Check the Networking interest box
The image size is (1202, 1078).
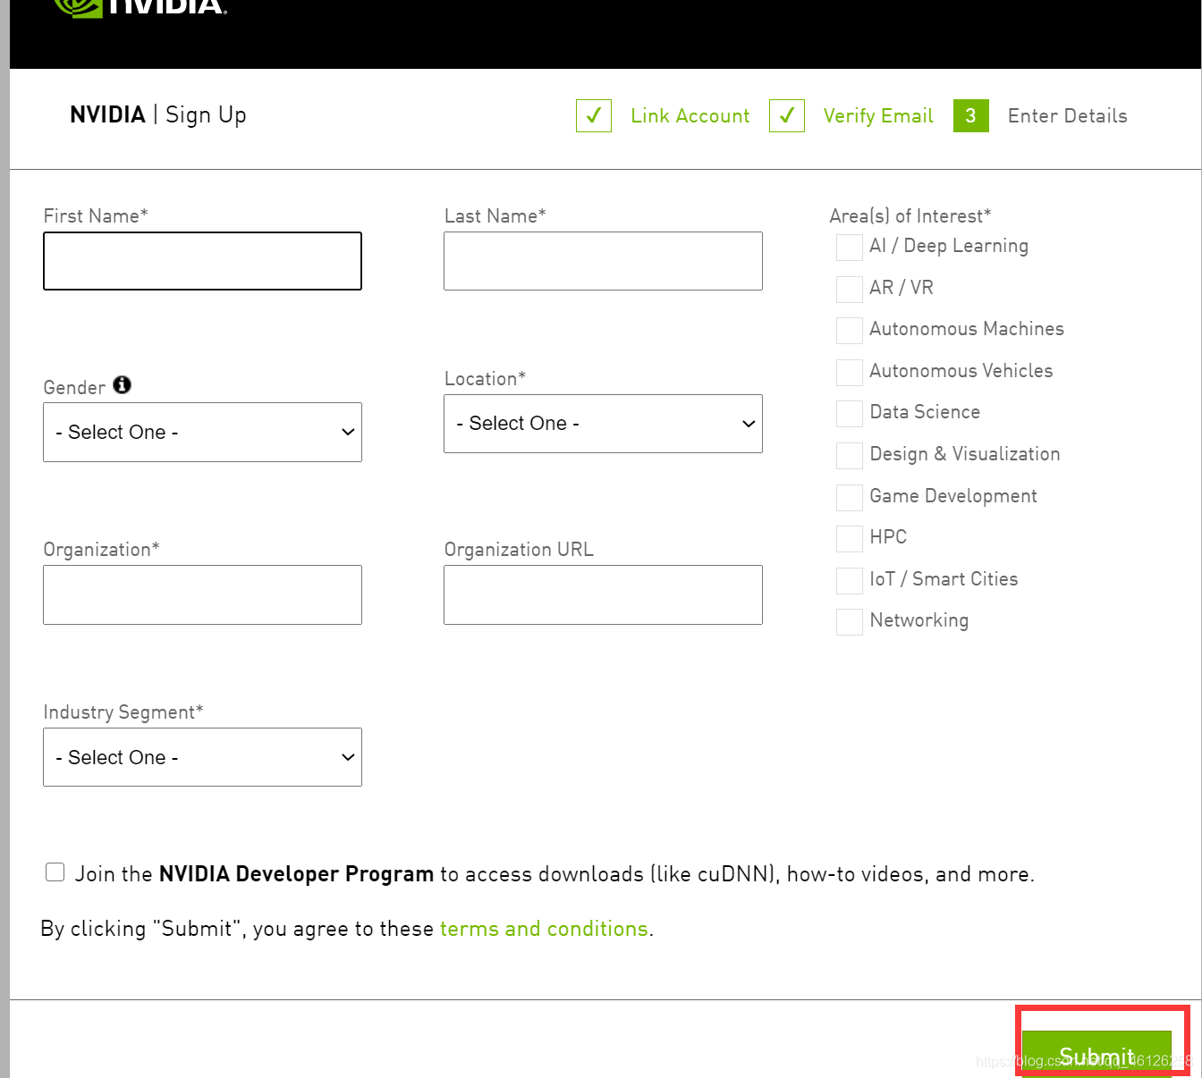click(x=849, y=621)
